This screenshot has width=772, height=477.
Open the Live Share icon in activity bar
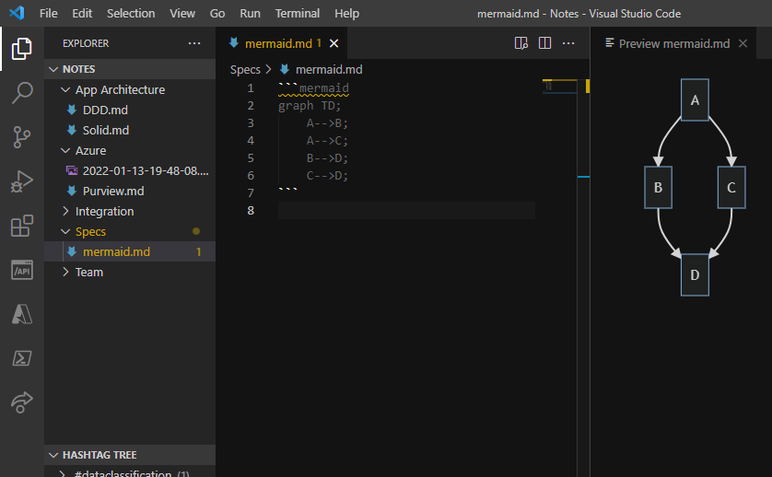pyautogui.click(x=22, y=402)
